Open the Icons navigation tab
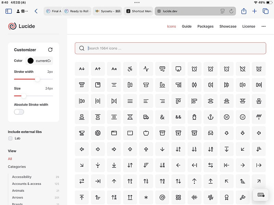274x205 pixels. coord(172,26)
